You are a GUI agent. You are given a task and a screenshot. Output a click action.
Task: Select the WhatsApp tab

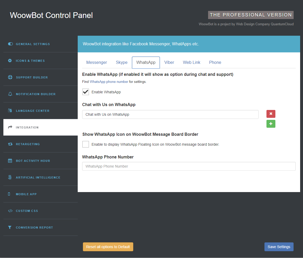(146, 62)
